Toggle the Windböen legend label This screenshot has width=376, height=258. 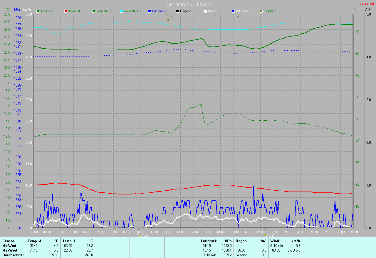click(x=243, y=11)
